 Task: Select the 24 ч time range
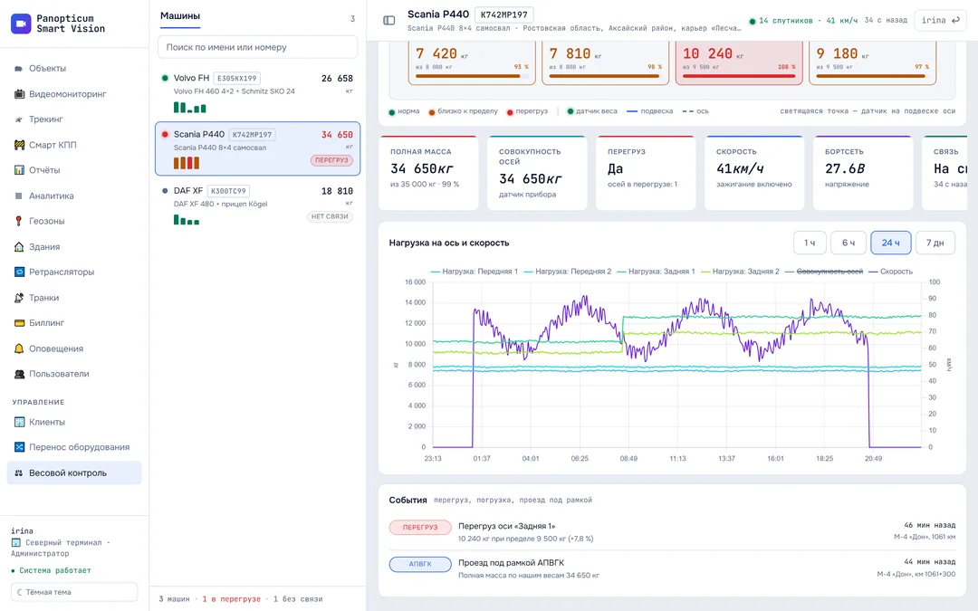click(x=891, y=243)
